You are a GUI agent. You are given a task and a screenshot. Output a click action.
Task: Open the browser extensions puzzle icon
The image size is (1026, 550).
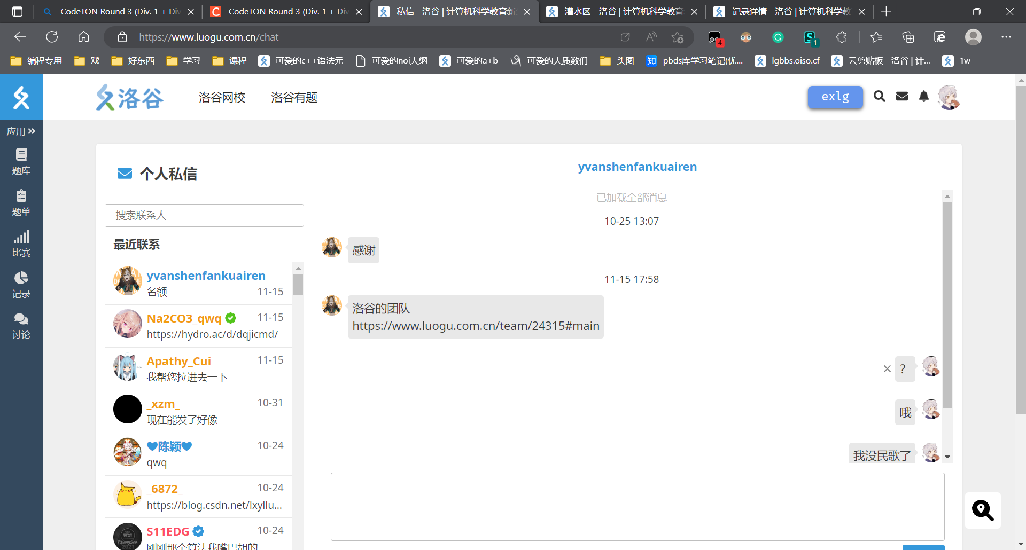click(842, 37)
